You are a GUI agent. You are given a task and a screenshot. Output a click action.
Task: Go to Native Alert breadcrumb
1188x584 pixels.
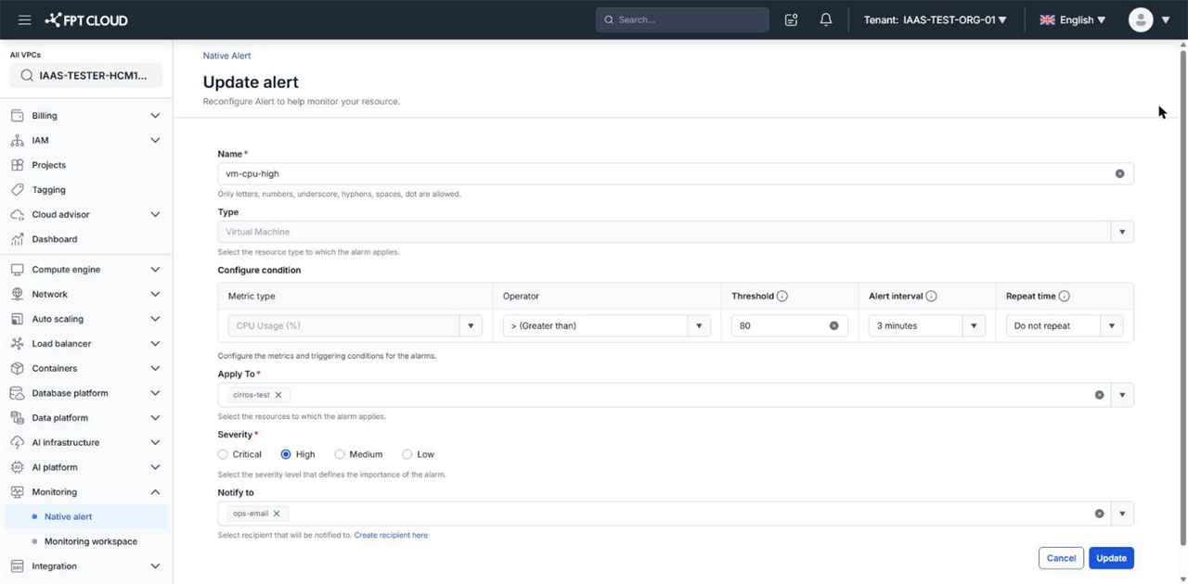[226, 56]
